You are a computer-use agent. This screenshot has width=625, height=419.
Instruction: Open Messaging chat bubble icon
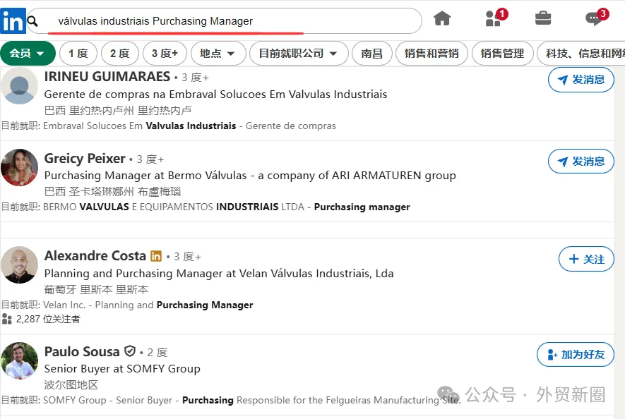pyautogui.click(x=595, y=18)
